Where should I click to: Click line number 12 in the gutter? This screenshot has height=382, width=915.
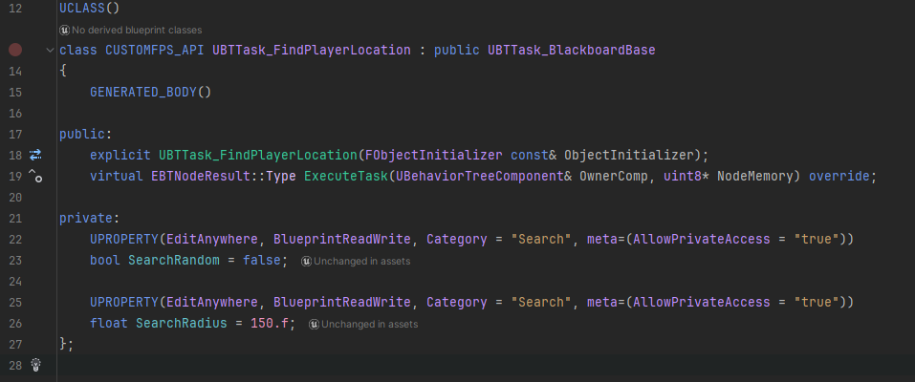pos(14,8)
